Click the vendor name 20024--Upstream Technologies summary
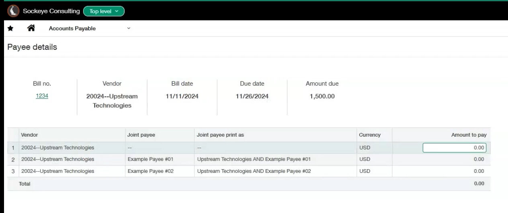Viewport: 508px width, 213px height. [x=112, y=101]
